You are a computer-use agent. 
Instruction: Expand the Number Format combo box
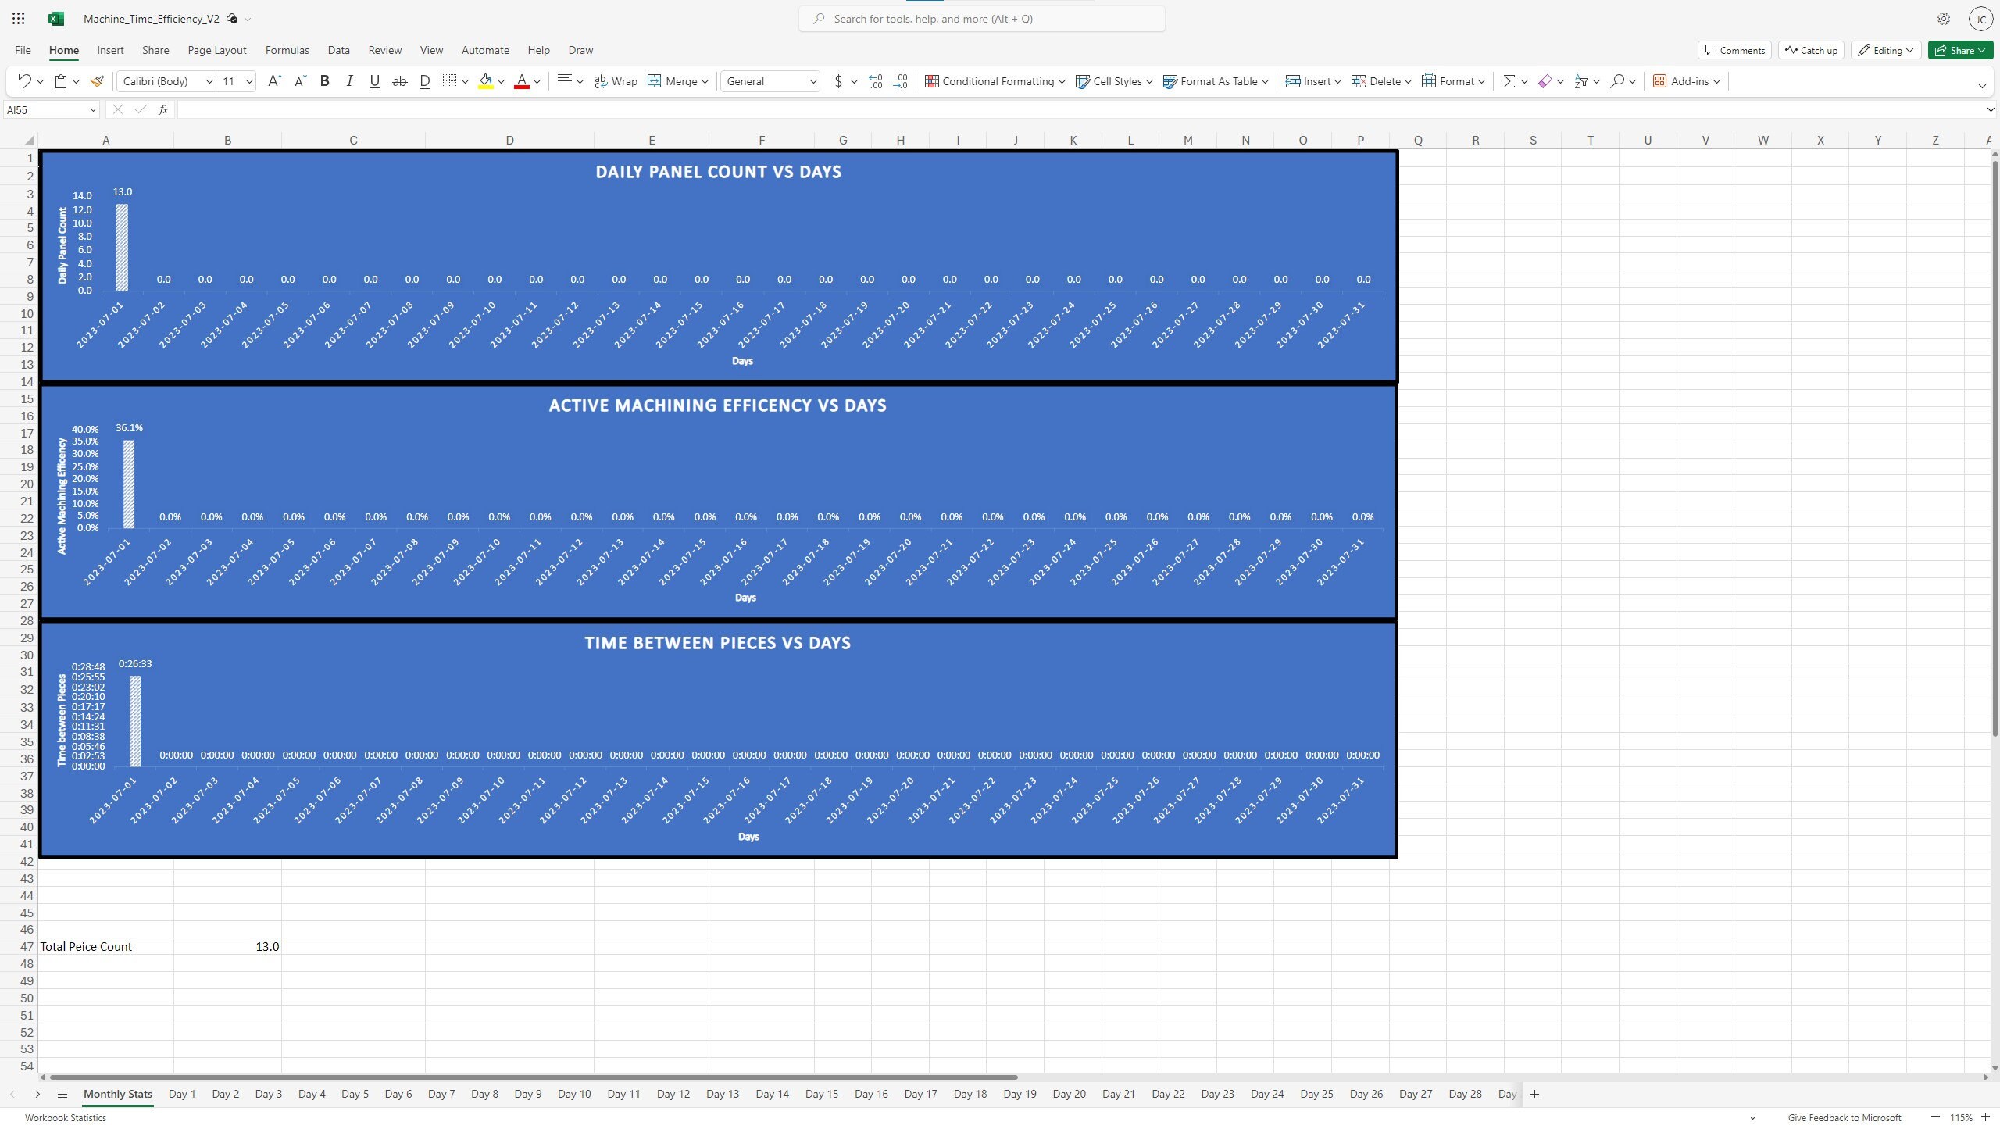(813, 80)
